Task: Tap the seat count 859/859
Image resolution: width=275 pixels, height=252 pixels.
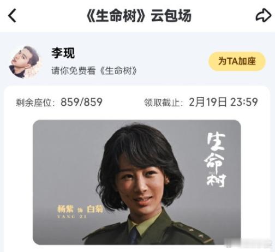Action: 81,102
